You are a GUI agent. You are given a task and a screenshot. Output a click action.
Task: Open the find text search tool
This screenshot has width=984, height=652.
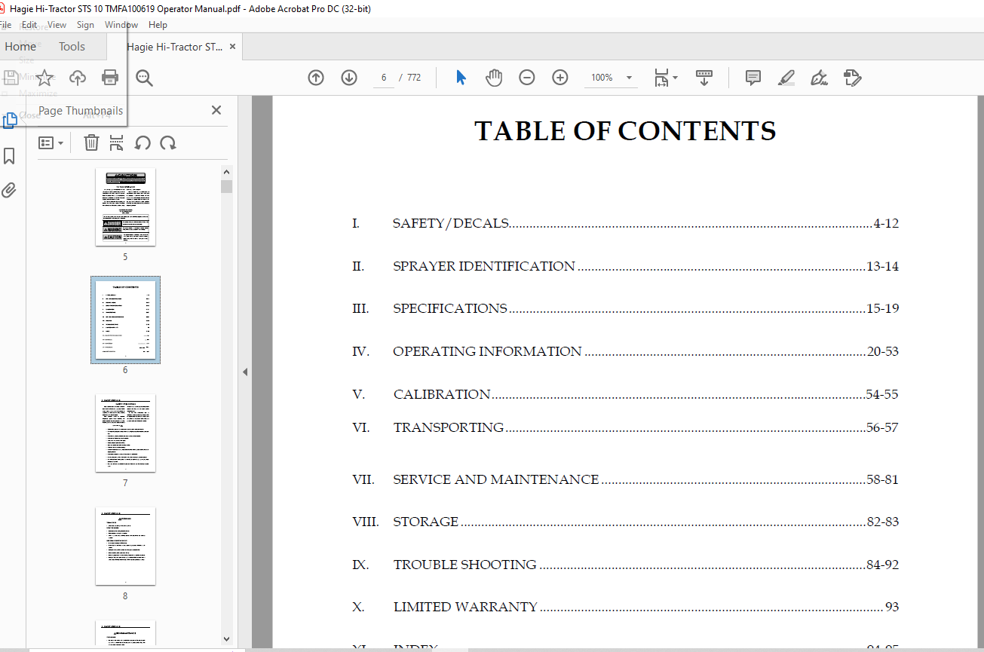[x=144, y=78]
